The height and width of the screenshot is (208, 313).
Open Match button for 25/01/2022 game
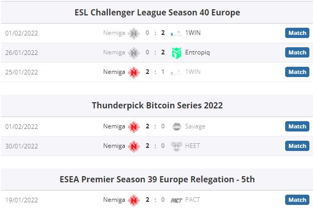point(297,72)
